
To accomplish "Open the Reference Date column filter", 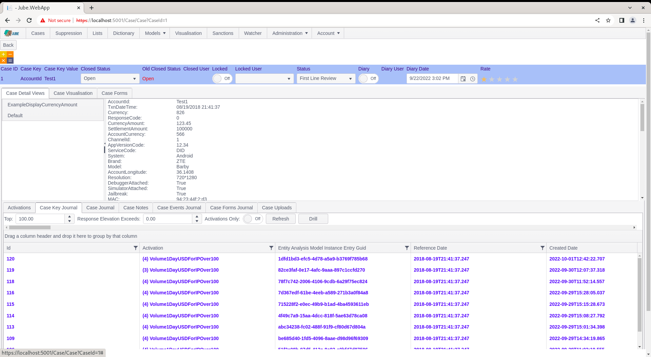I will coord(542,248).
